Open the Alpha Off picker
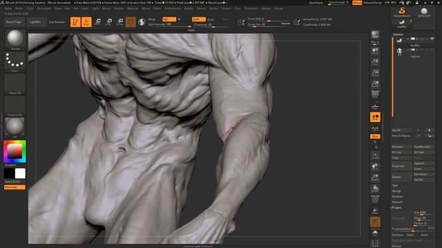Image resolution: width=442 pixels, height=248 pixels. tap(15, 84)
